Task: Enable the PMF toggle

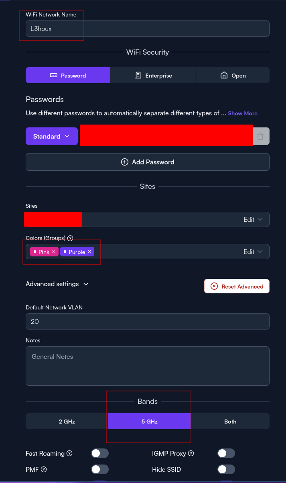Action: tap(100, 469)
